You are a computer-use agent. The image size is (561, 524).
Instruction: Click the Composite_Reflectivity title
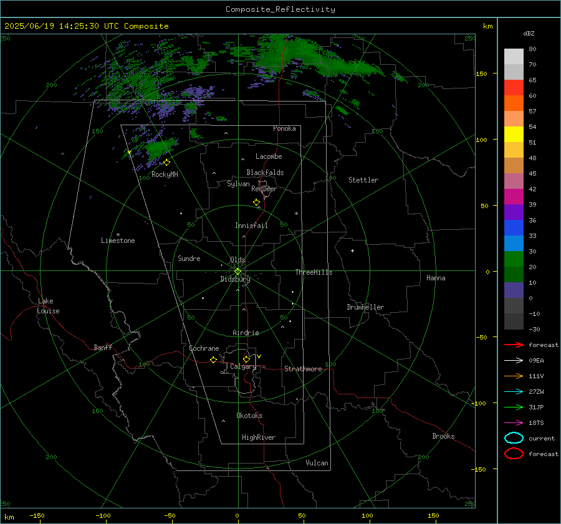click(x=280, y=9)
